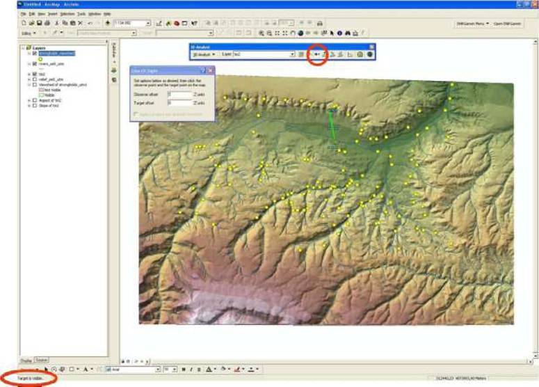The width and height of the screenshot is (539, 387).
Task: Click the Find binoculars icon
Action: [x=347, y=33]
